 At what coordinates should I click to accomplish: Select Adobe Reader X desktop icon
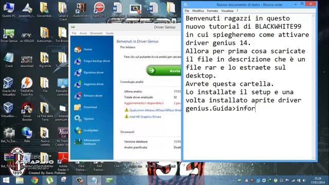pos(63,161)
